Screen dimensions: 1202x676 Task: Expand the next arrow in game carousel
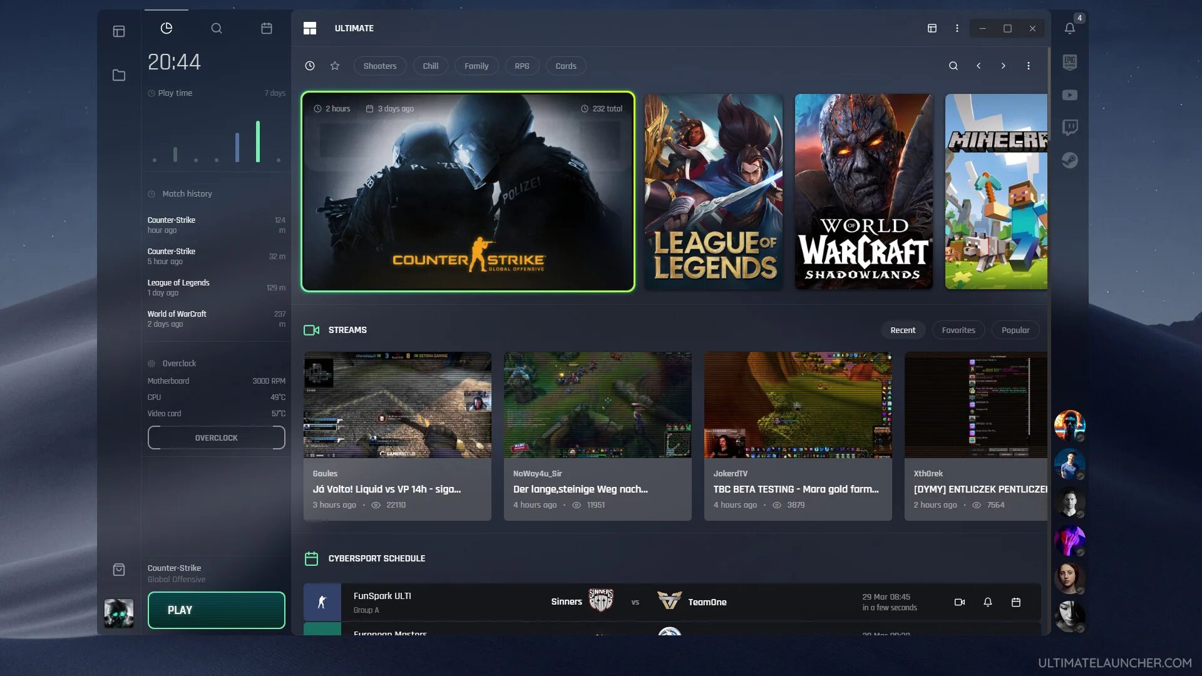point(1002,65)
